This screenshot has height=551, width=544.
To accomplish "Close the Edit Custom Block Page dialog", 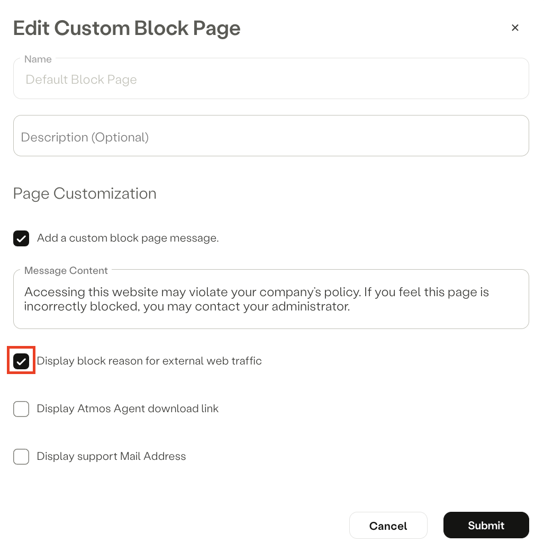I will [515, 28].
